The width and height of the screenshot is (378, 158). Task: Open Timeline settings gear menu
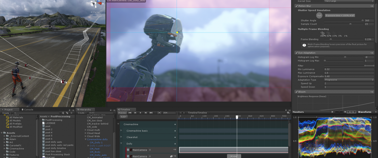[x=288, y=113]
